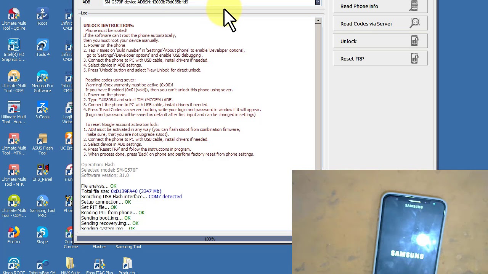Click the 100% progress bar
Viewport: 488px width, 274px height.
tap(184, 239)
